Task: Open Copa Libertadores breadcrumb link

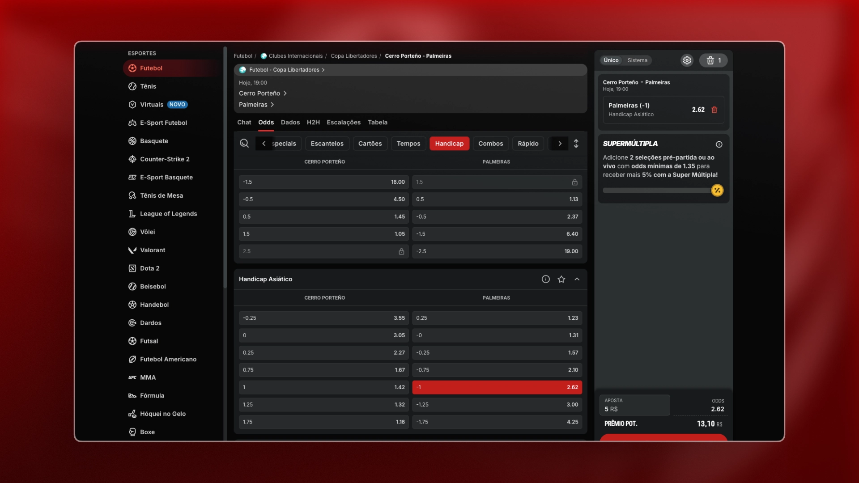Action: (x=354, y=56)
